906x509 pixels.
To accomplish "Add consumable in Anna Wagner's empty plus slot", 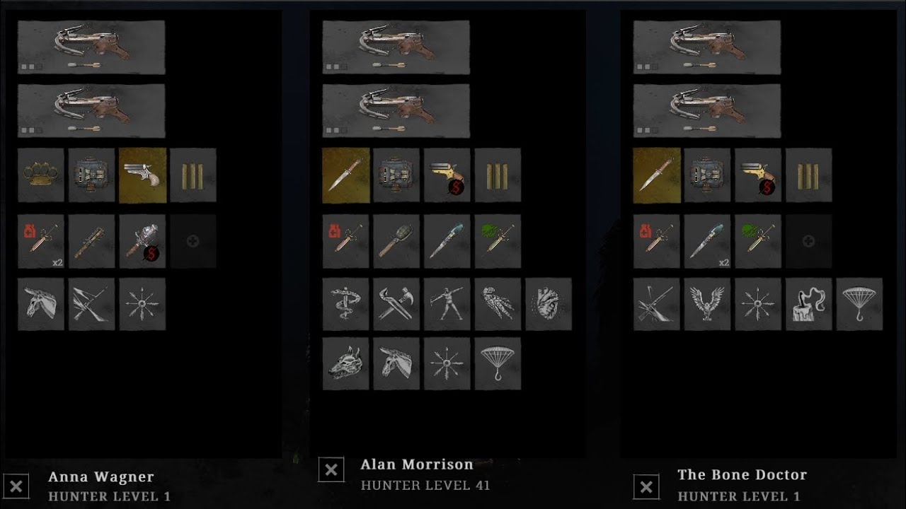I will tap(193, 242).
